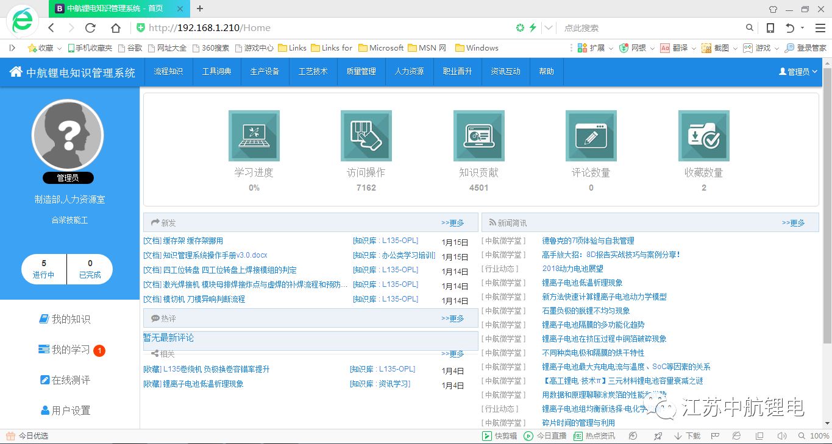
Task: Click the 0 已完成 counter
Action: [x=90, y=269]
